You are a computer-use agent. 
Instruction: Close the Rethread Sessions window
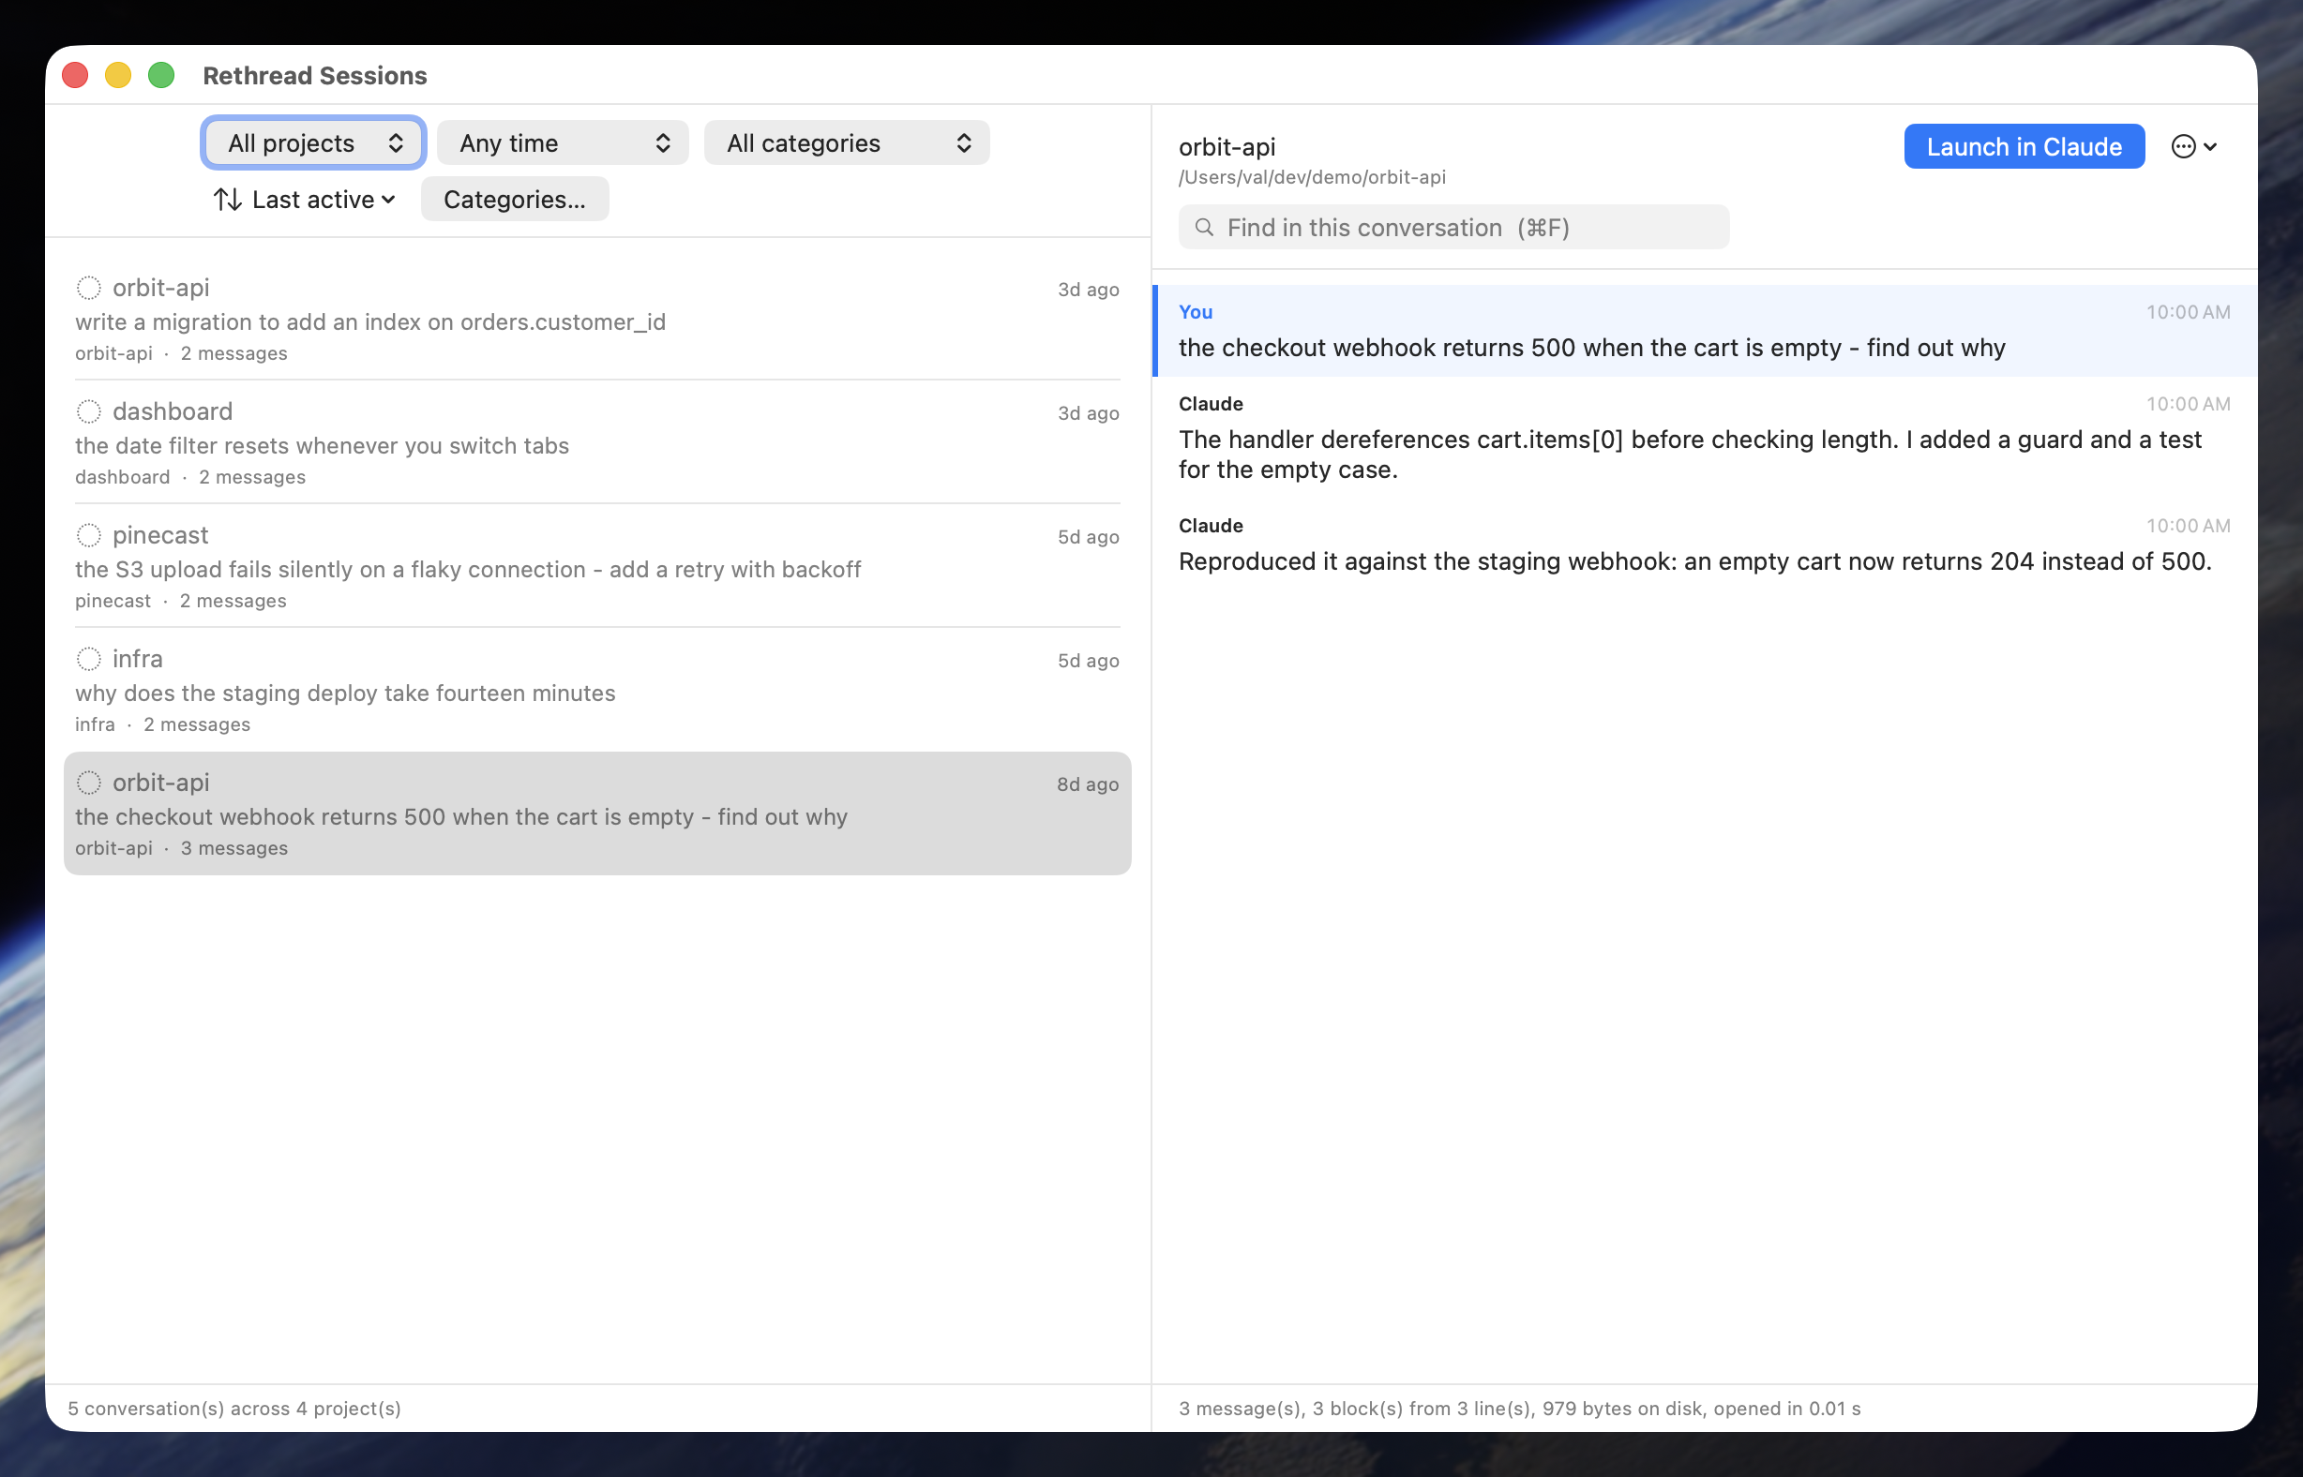click(75, 75)
